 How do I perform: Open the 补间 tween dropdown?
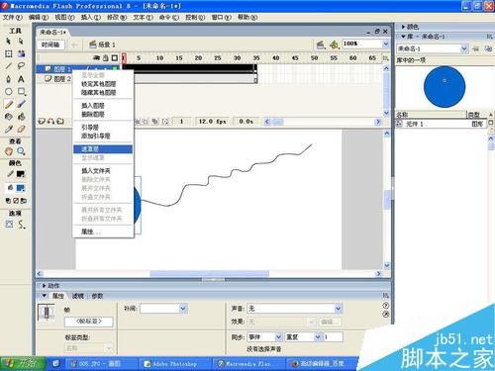(x=183, y=309)
